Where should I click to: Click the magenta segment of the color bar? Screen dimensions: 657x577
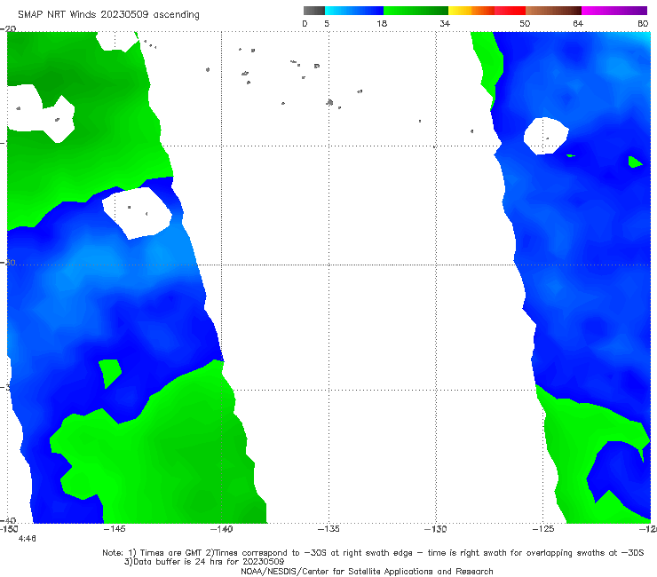tap(614, 11)
